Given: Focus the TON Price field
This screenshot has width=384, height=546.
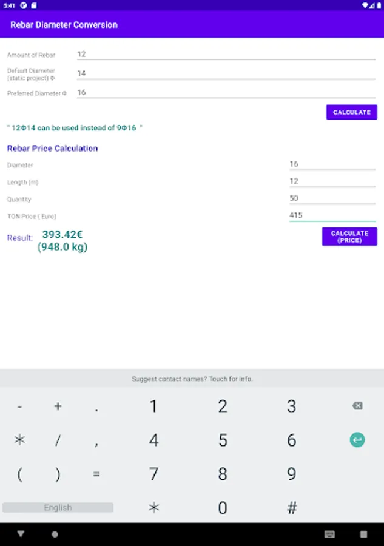Looking at the screenshot, I should pos(332,215).
